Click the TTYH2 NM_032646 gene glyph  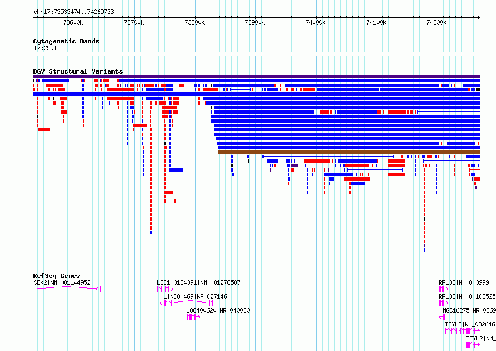pos(463,331)
